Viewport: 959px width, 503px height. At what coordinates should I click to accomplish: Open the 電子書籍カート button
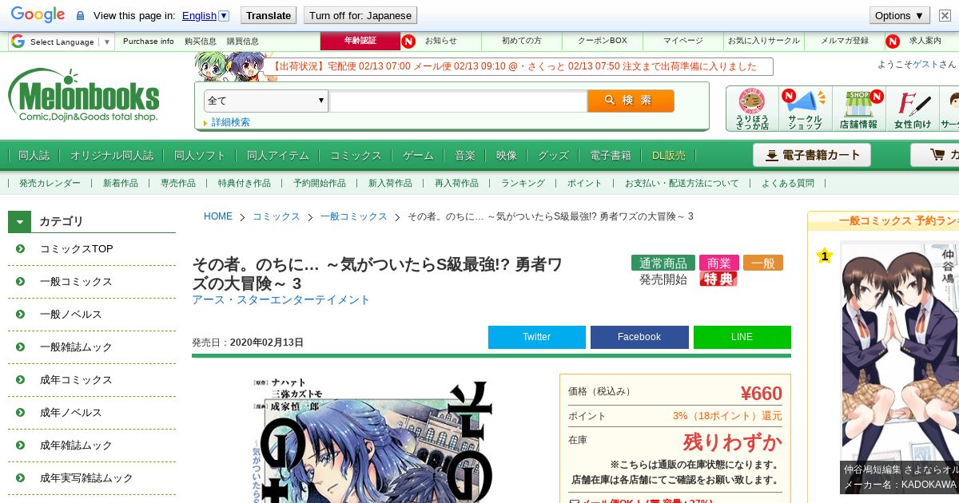pyautogui.click(x=812, y=155)
